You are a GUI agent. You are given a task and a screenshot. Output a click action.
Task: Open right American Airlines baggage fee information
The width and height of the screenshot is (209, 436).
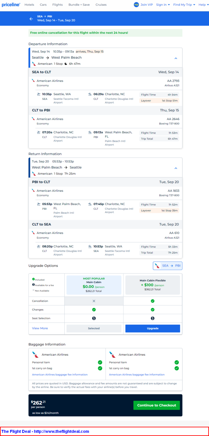pos(137,375)
